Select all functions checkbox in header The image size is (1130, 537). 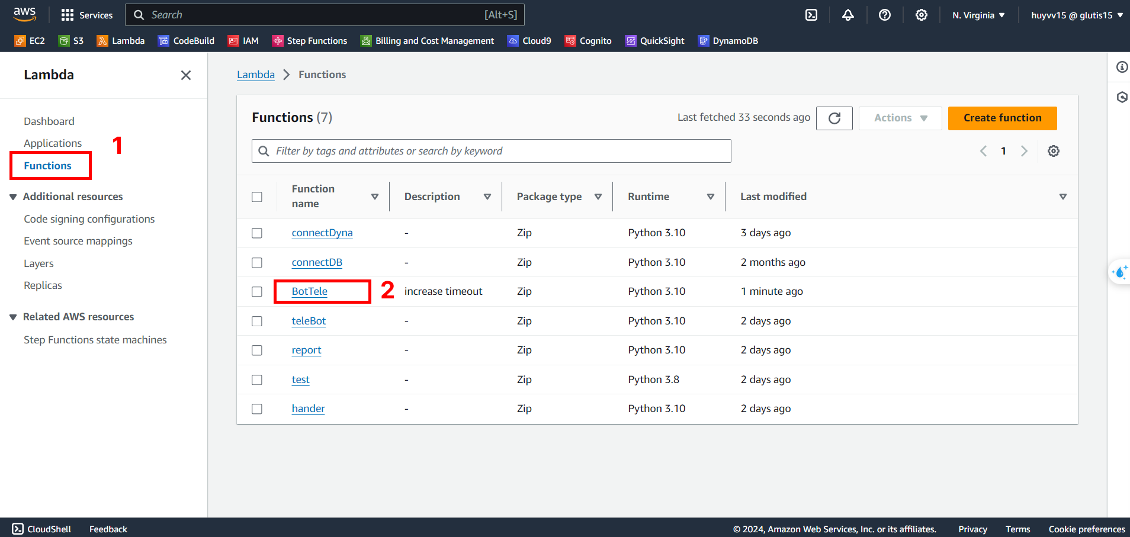(257, 197)
